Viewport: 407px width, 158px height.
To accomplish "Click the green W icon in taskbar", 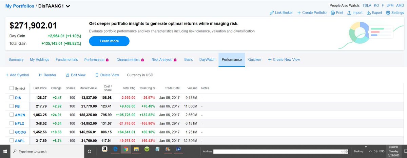I will coord(147,149).
